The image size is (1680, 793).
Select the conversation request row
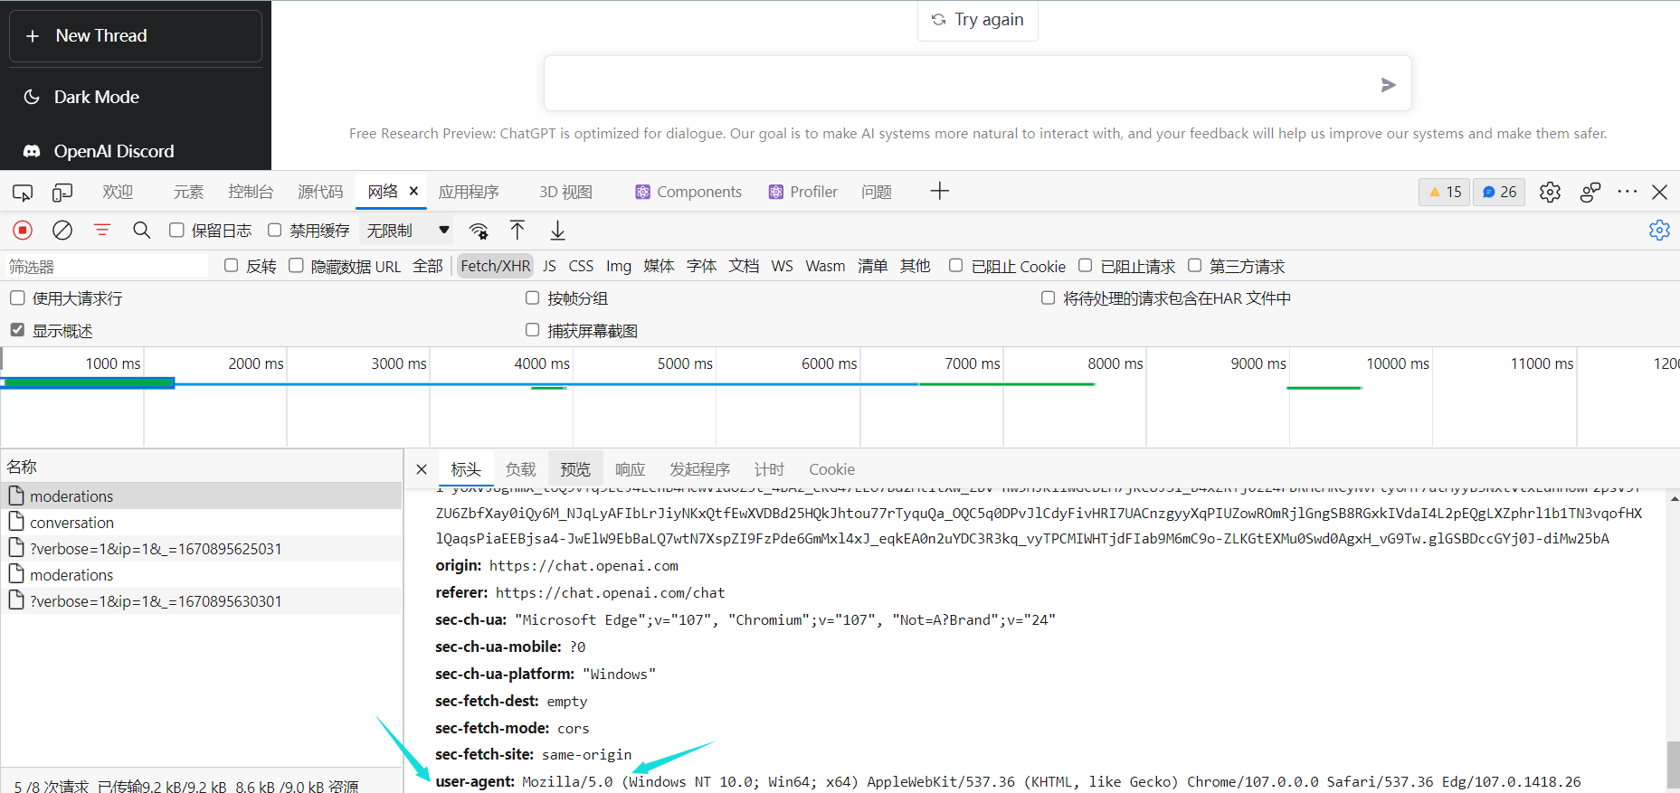pos(201,523)
